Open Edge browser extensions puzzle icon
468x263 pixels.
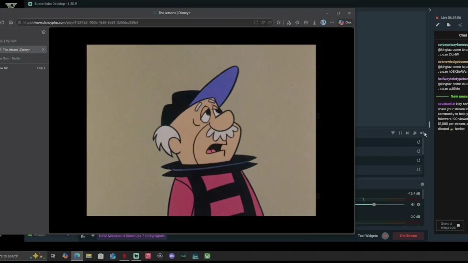[279, 22]
